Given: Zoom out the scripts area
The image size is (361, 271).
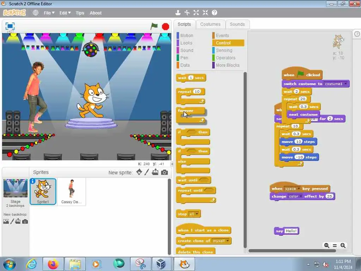Looking at the screenshot, I should pyautogui.click(x=326, y=246).
